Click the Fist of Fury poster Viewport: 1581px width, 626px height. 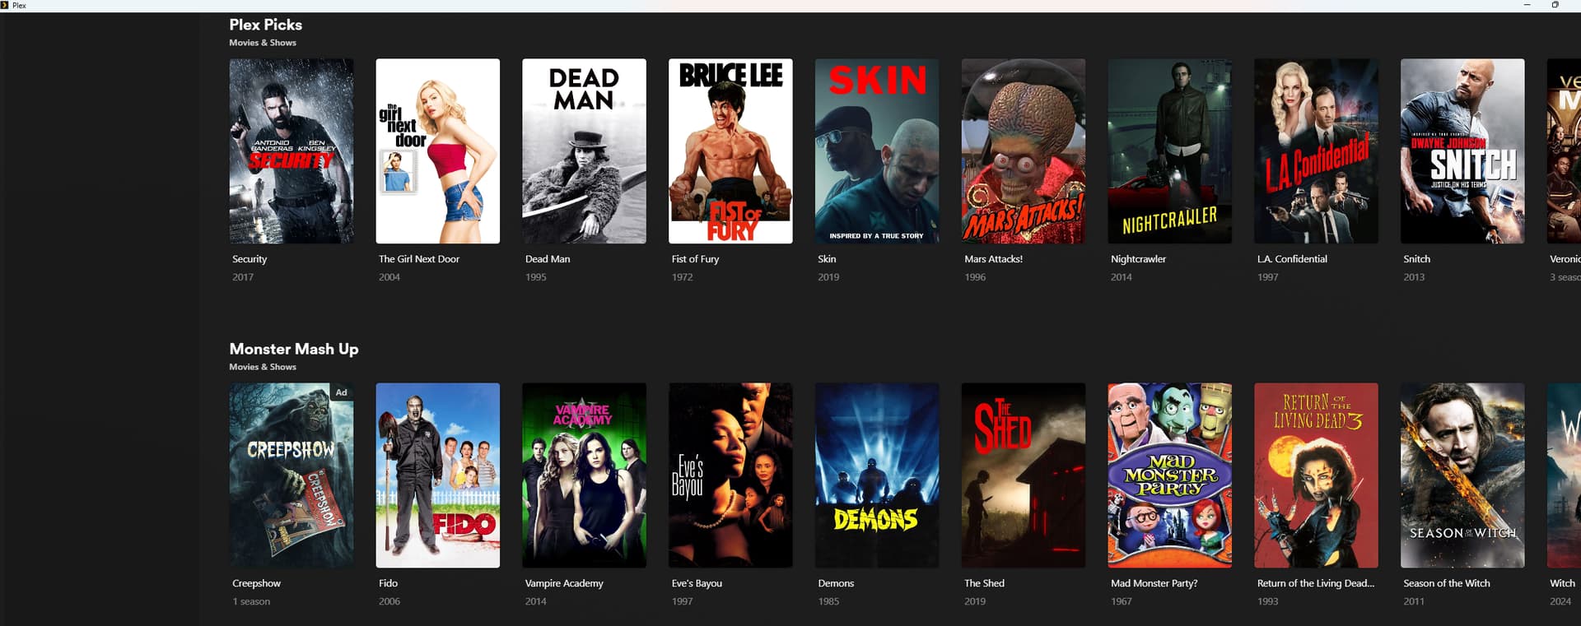730,151
